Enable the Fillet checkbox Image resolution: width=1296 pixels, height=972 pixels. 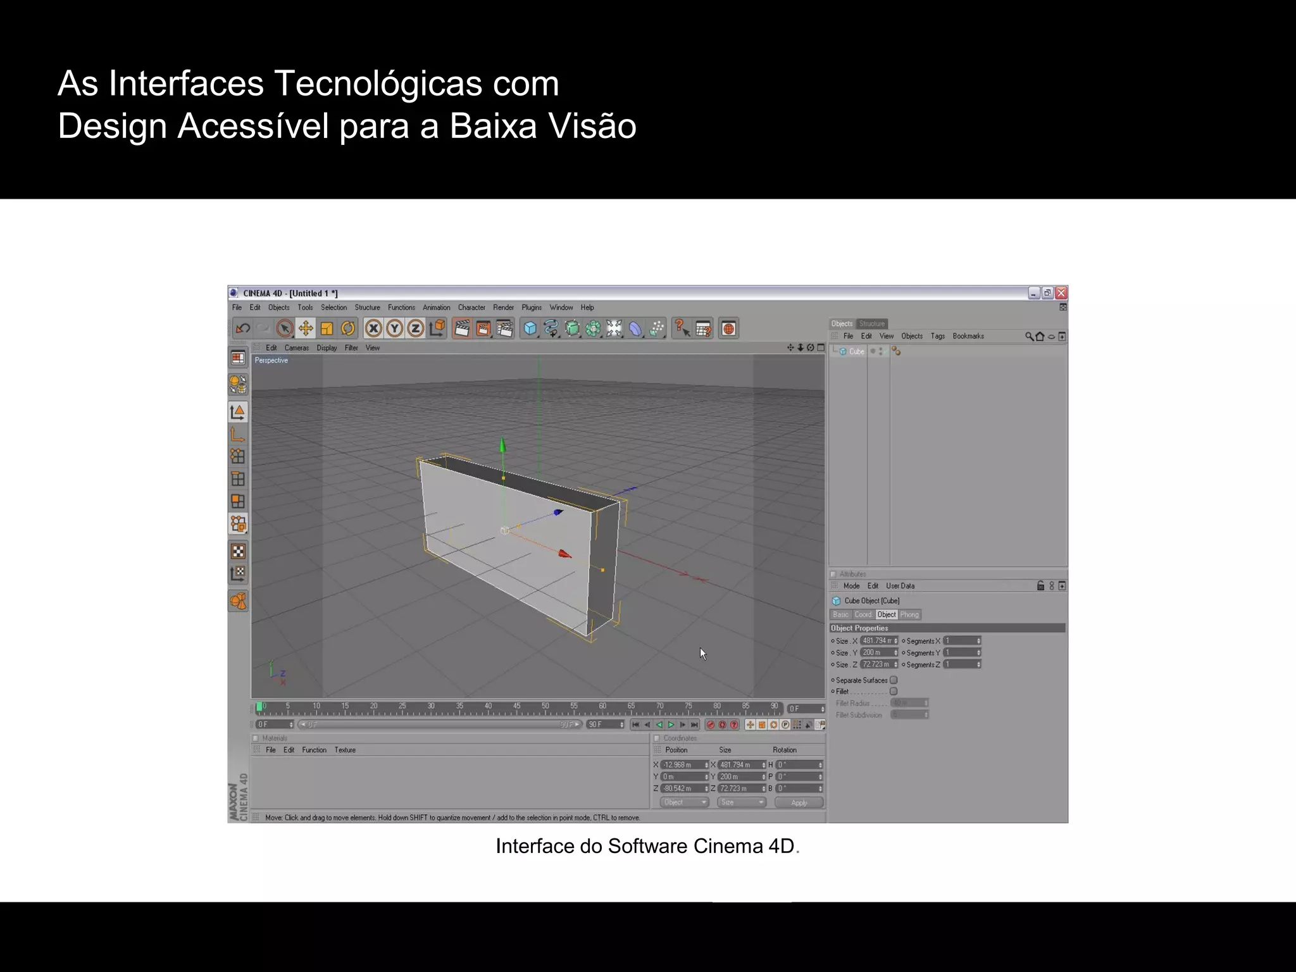tap(894, 692)
